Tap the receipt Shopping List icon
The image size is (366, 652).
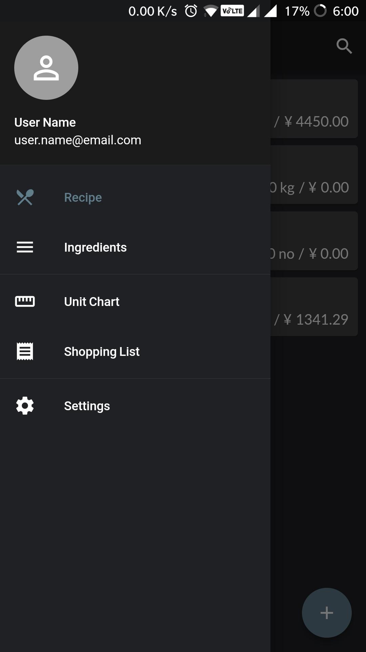[x=25, y=351]
